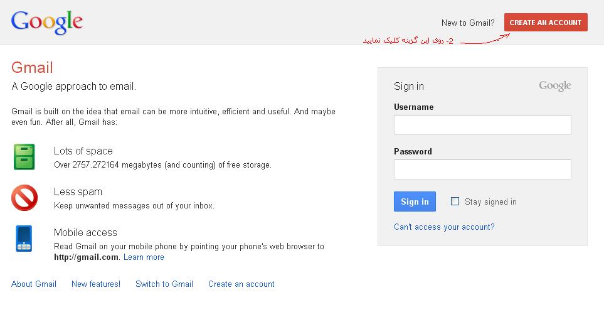604x312 pixels.
Task: Focus the Username input field
Action: pyautogui.click(x=482, y=125)
